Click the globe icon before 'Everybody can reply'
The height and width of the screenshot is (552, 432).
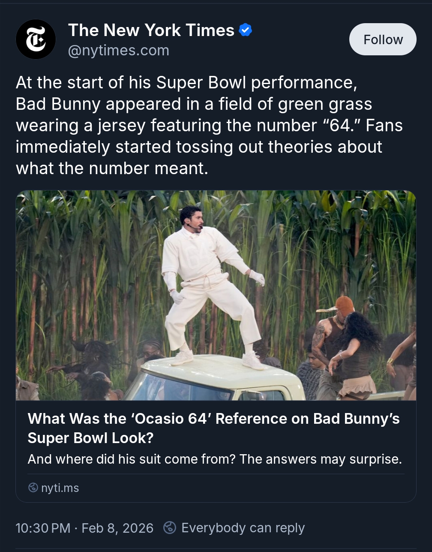[x=170, y=528]
